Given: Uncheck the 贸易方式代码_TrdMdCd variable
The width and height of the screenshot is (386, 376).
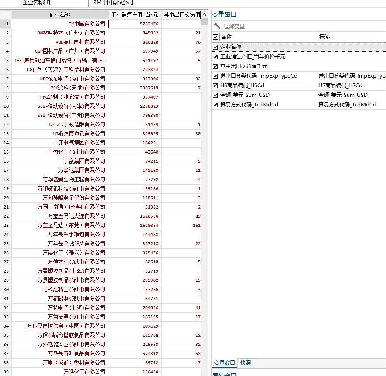Looking at the screenshot, I should (x=215, y=105).
